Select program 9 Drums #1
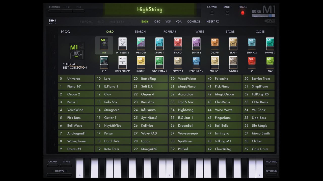323x181 pixels. 76,149
